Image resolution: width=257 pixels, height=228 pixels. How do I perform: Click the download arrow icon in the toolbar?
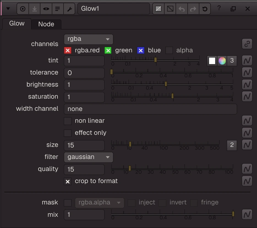pos(34,9)
